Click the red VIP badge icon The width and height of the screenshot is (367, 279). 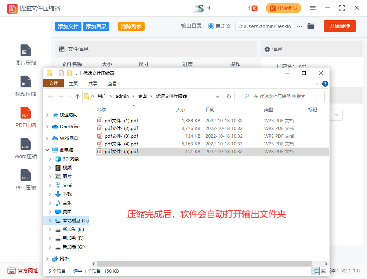(x=254, y=8)
